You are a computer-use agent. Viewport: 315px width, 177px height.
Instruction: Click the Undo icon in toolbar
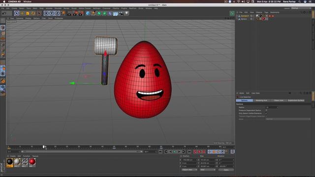4,13
